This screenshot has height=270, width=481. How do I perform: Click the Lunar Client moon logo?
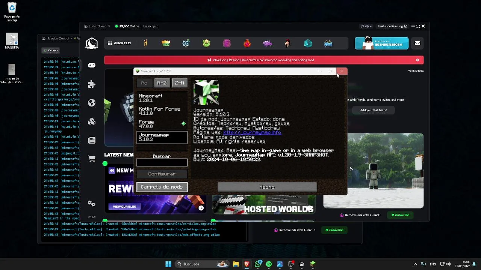pyautogui.click(x=92, y=43)
